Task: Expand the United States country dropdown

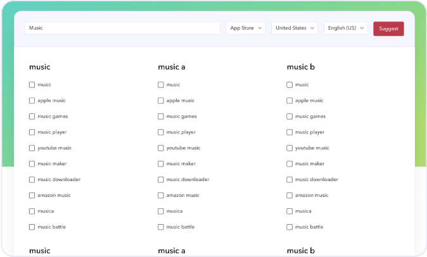Action: [x=295, y=28]
